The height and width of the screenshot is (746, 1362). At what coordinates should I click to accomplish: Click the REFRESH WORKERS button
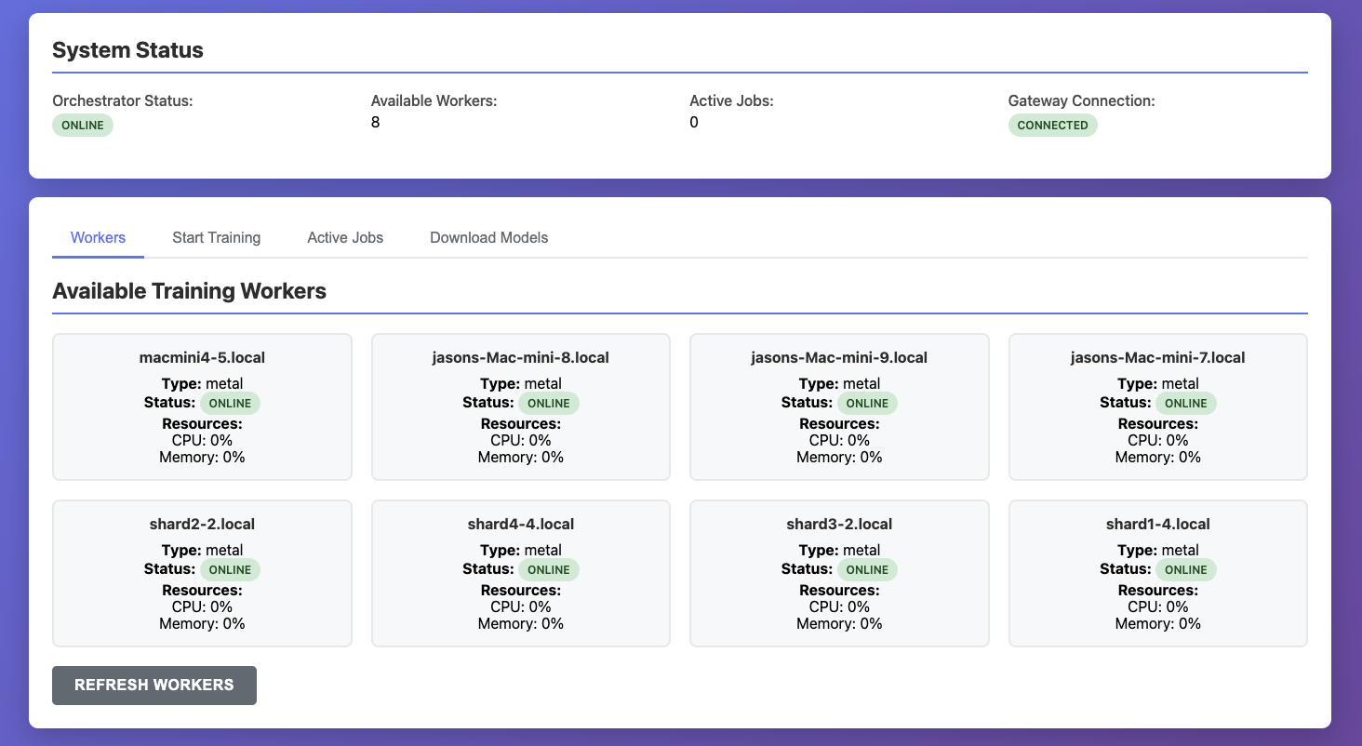tap(154, 685)
